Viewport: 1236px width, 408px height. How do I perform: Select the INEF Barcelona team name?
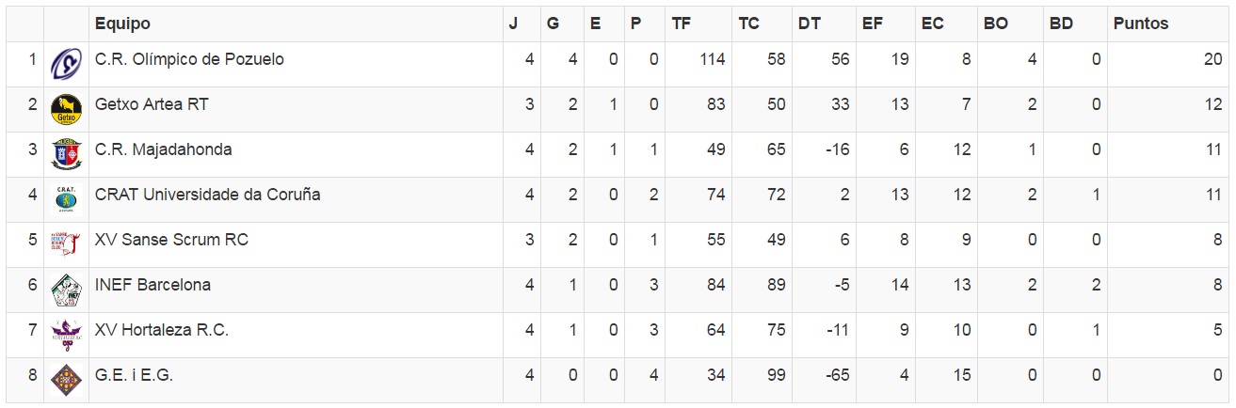pos(152,285)
